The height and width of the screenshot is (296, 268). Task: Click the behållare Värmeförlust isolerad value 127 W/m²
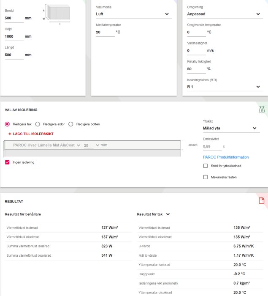pos(109,227)
